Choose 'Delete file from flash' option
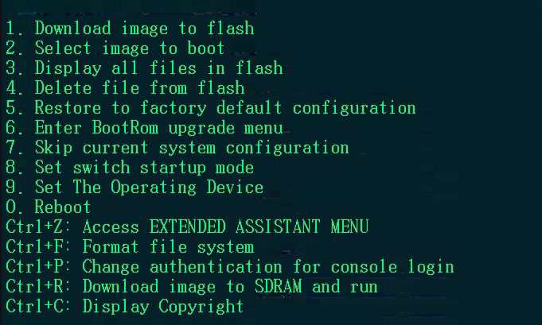 point(125,88)
